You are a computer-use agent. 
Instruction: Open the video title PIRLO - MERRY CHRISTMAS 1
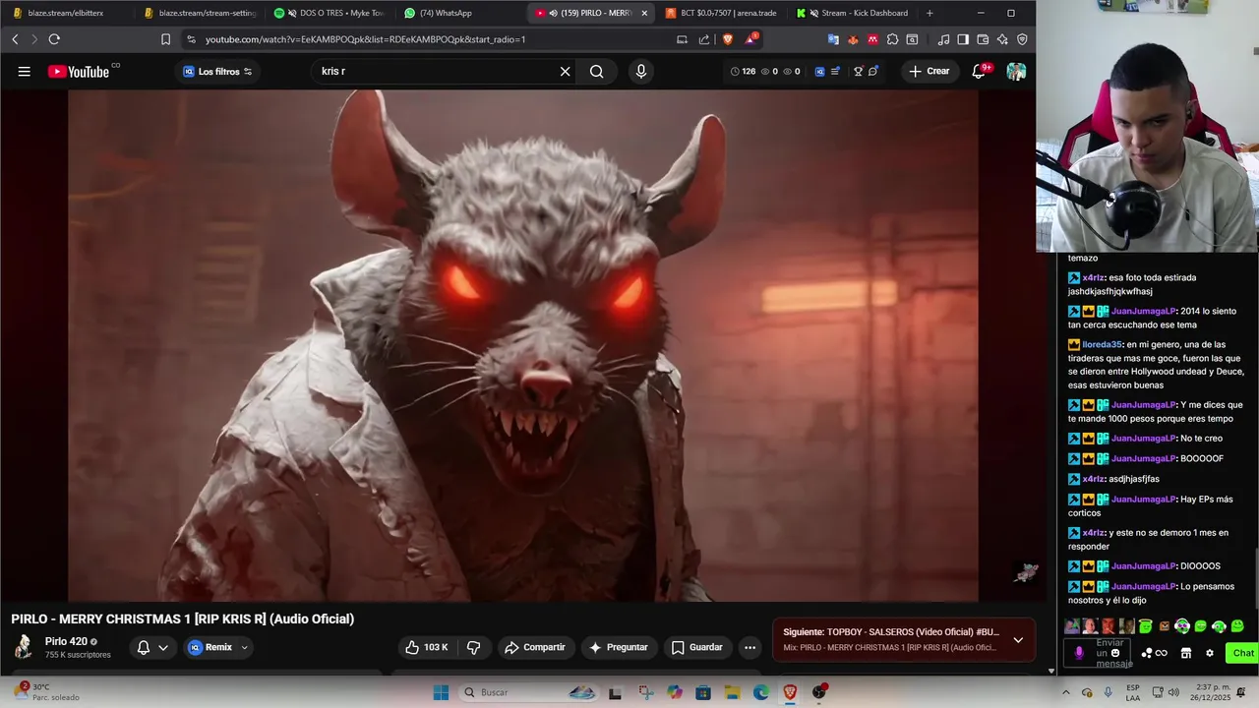pyautogui.click(x=183, y=619)
